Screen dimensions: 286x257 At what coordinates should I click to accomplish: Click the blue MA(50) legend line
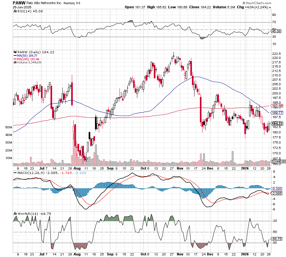tap(15, 55)
